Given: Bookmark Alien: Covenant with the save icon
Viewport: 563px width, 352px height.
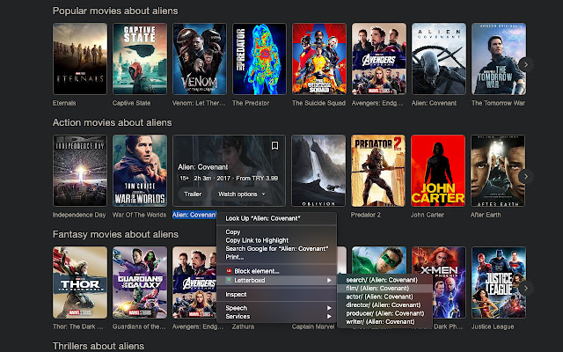Looking at the screenshot, I should tap(274, 145).
